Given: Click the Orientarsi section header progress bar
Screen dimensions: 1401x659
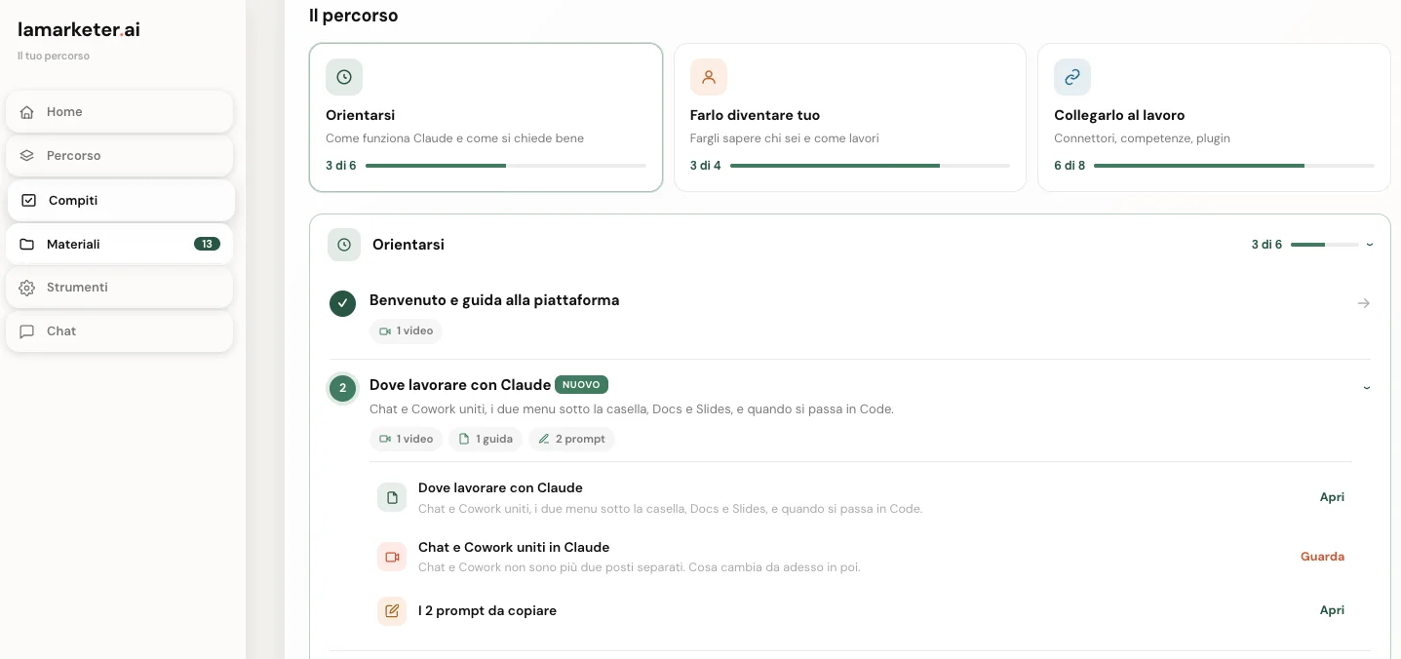Looking at the screenshot, I should 1324,245.
